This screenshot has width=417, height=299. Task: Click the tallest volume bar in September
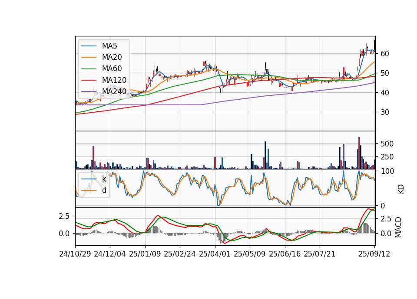click(x=359, y=153)
